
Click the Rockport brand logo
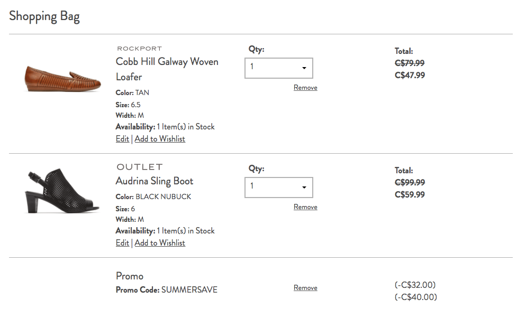pos(140,49)
